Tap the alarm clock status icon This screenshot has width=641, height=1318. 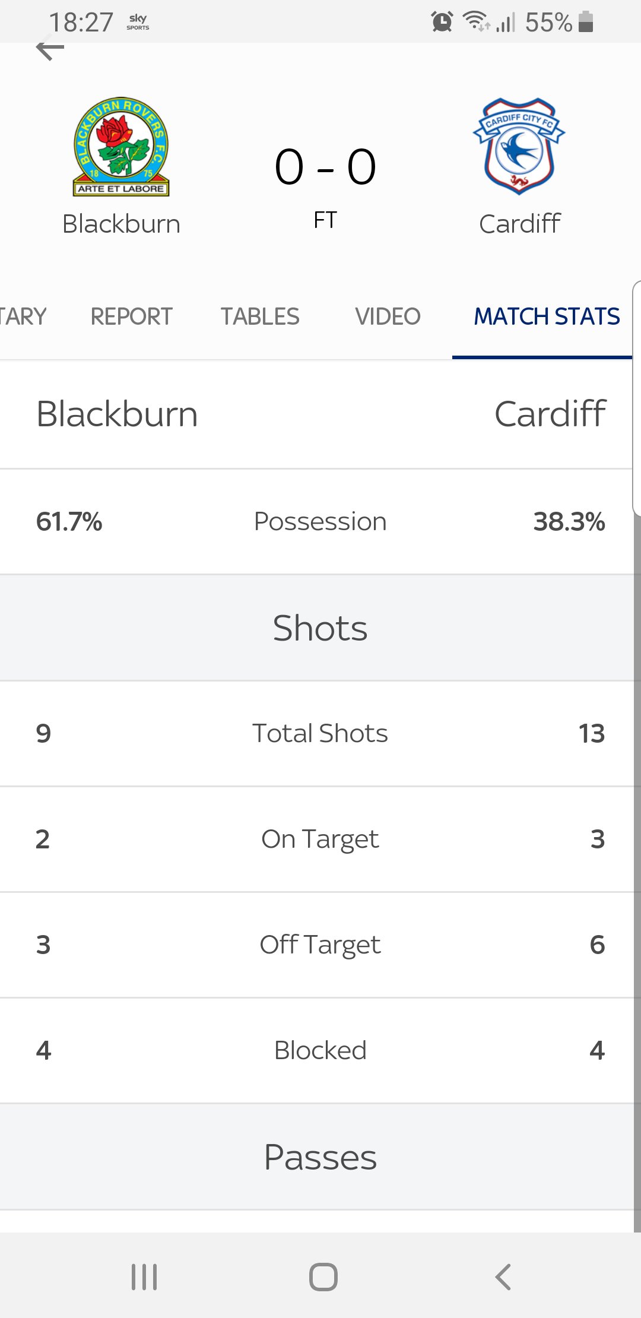pyautogui.click(x=442, y=22)
